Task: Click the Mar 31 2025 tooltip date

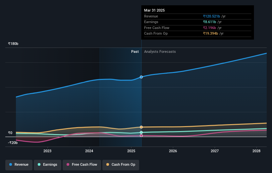Action: (154, 10)
